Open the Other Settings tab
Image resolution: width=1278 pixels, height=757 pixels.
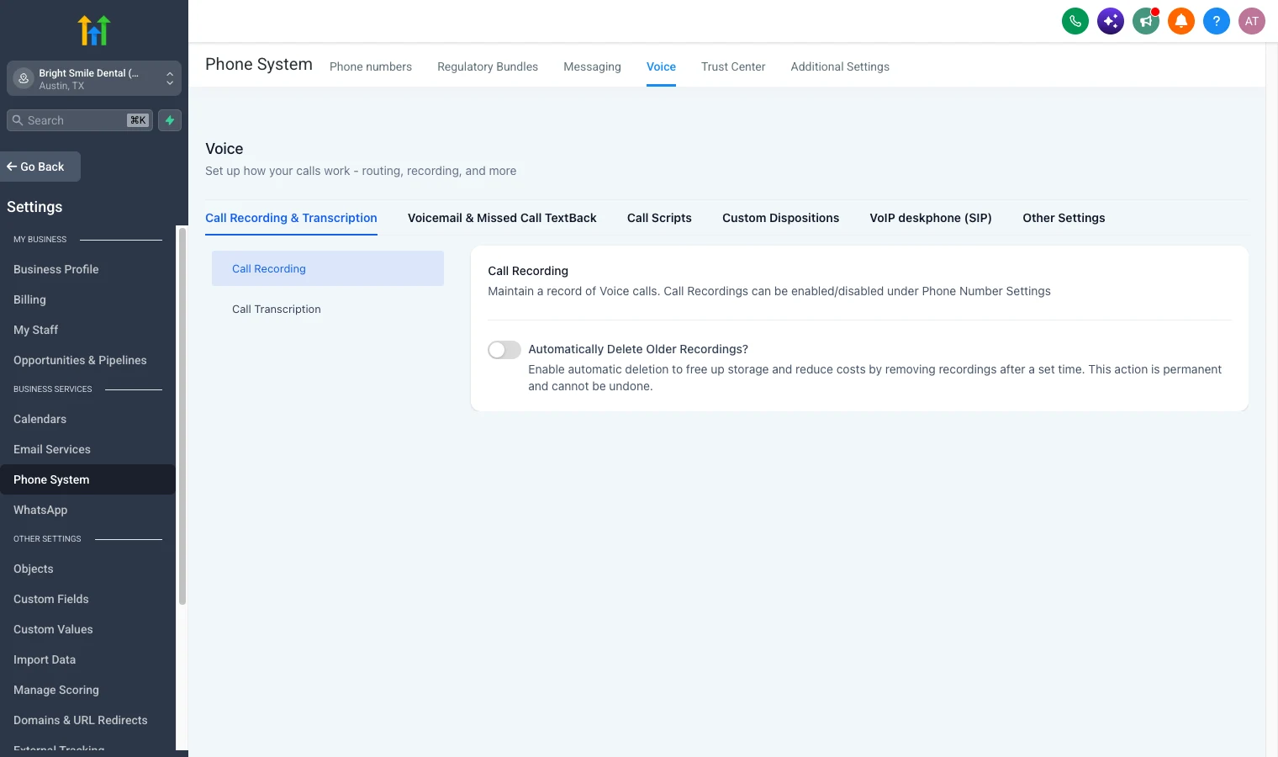(1064, 218)
